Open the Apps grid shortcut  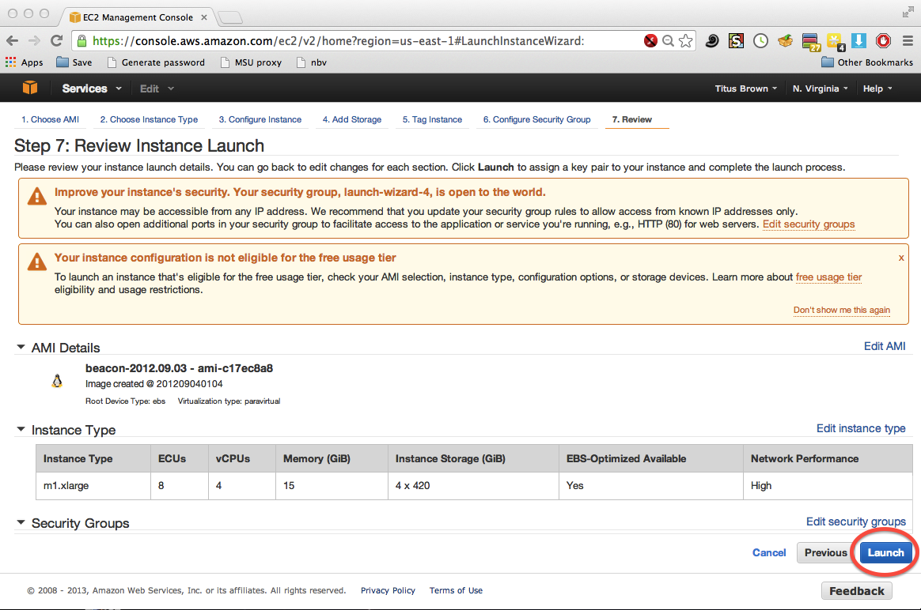24,62
